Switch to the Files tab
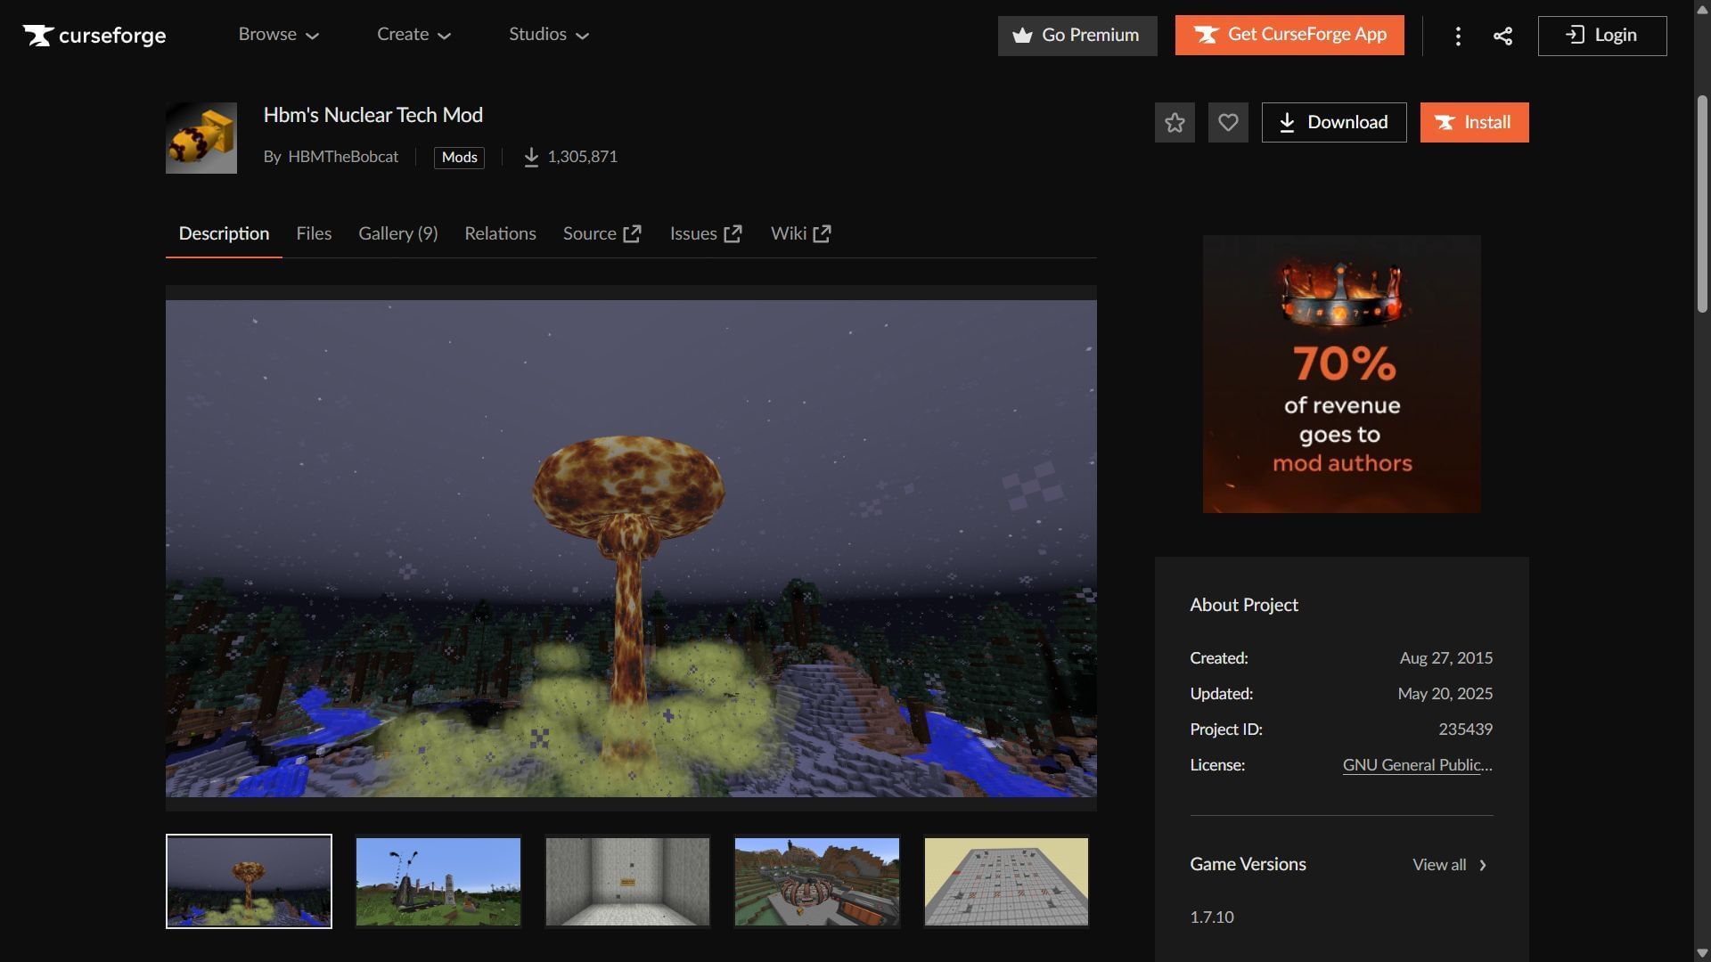 click(x=314, y=233)
